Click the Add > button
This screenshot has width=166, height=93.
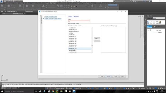click(97, 38)
